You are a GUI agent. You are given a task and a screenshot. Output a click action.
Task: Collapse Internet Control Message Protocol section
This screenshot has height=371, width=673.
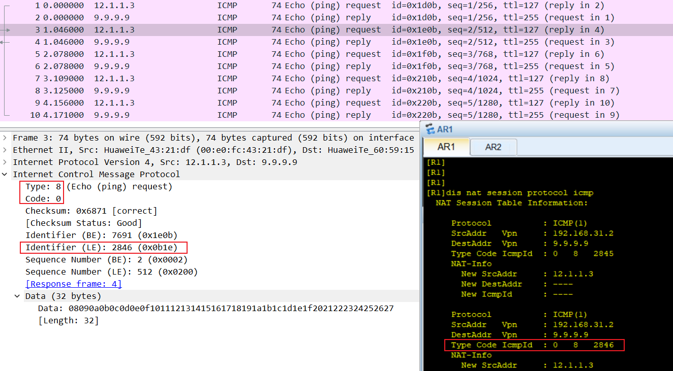click(5, 174)
